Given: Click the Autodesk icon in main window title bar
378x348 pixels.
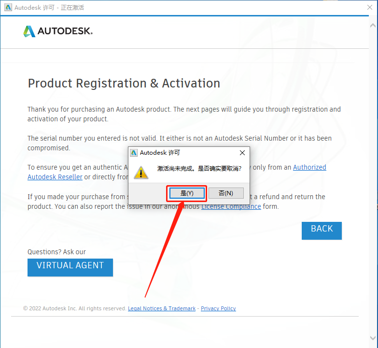Looking at the screenshot, I should coord(8,8).
